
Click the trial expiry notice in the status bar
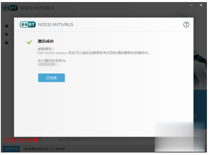point(45,149)
